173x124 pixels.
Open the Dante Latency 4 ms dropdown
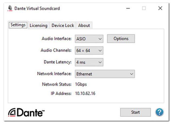click(x=89, y=62)
